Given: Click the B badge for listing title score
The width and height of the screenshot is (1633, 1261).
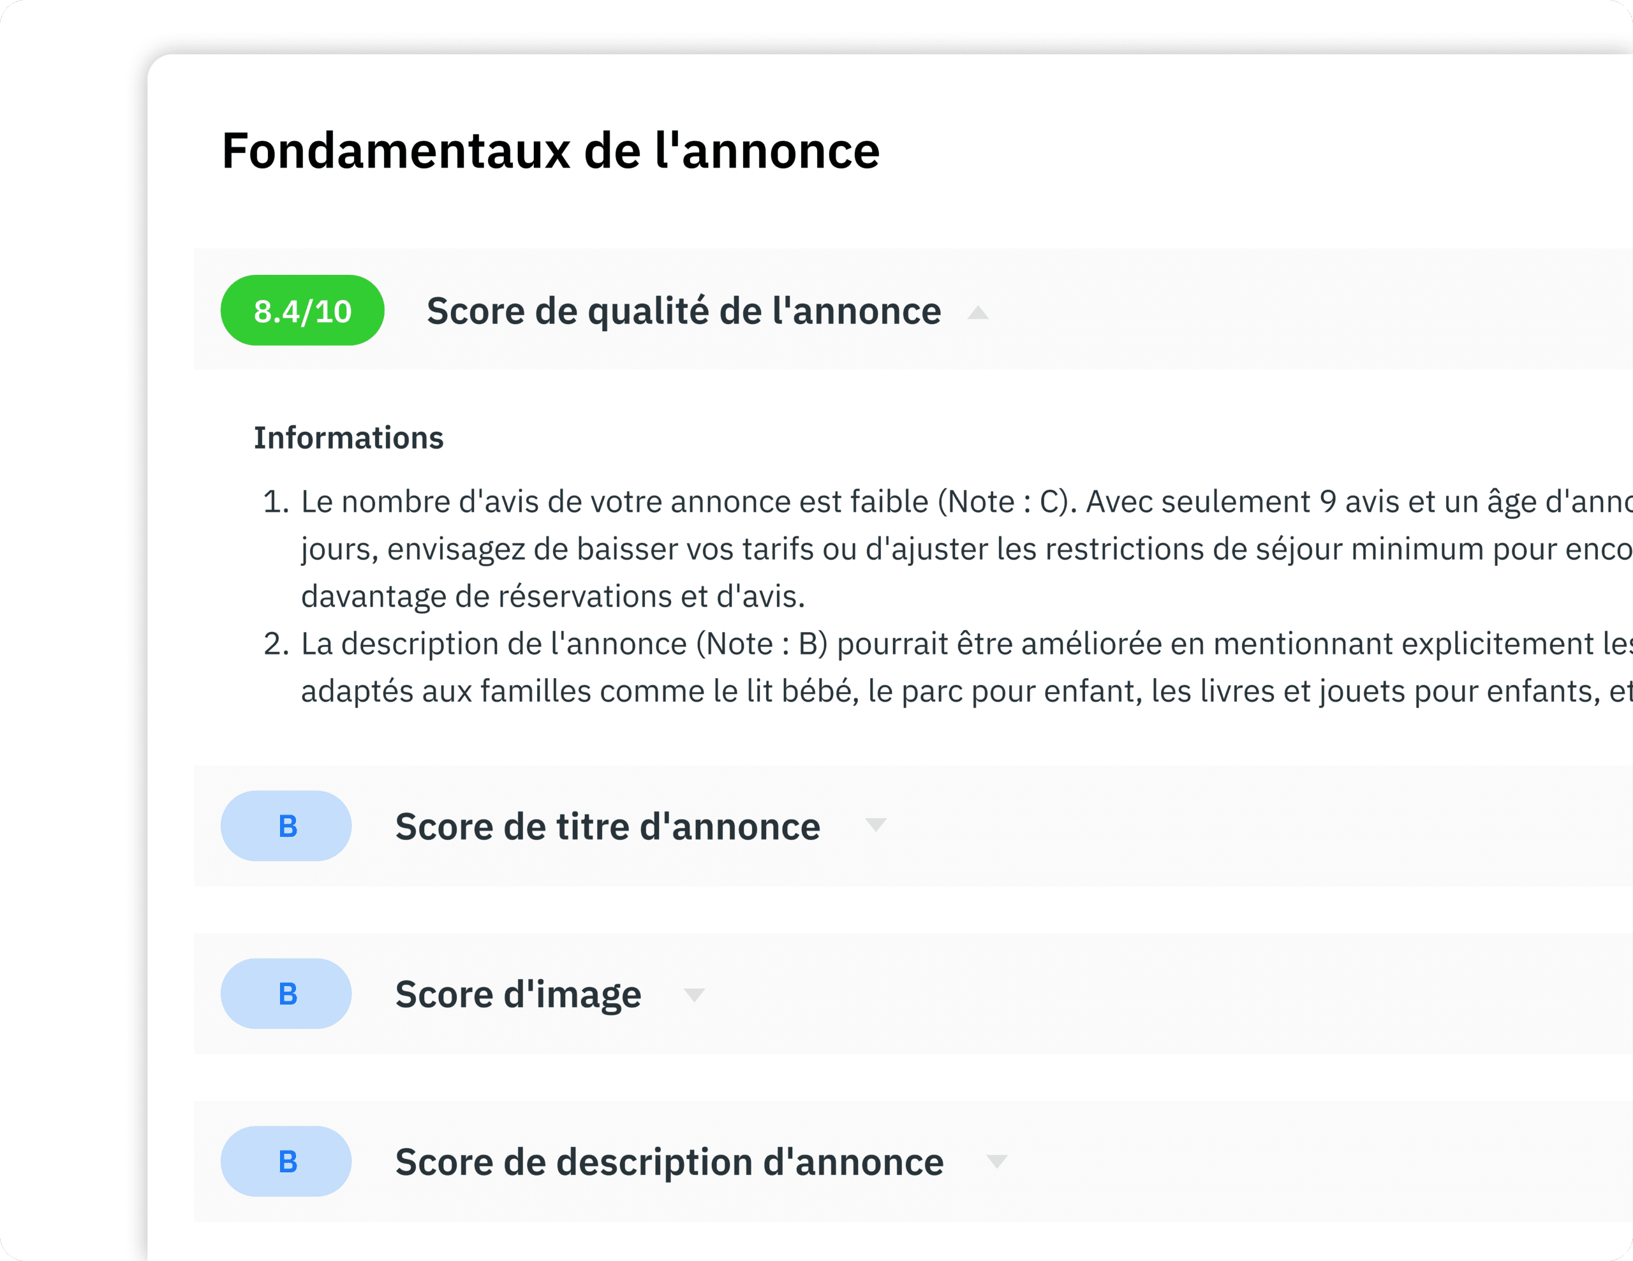Looking at the screenshot, I should [x=286, y=826].
